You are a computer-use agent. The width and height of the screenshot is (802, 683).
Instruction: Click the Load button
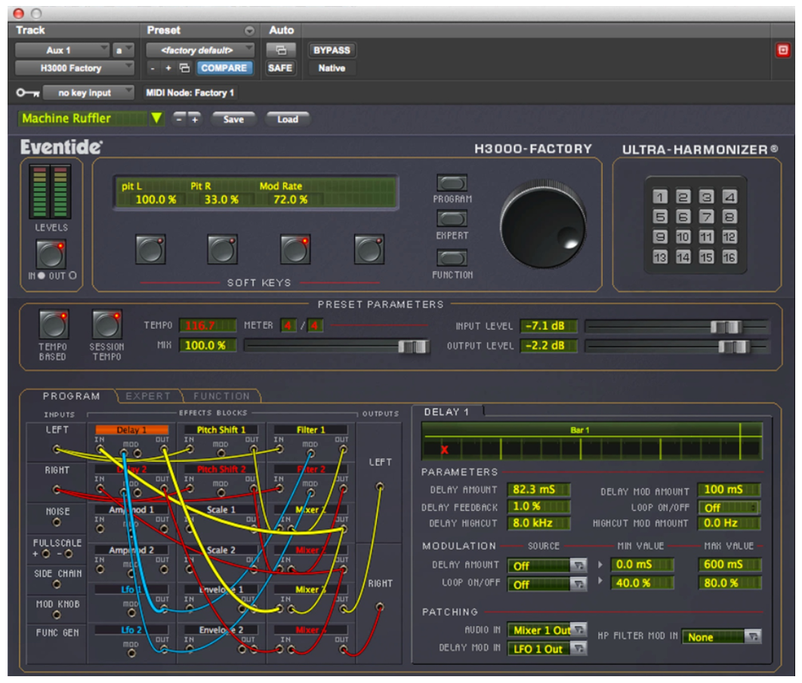(289, 118)
